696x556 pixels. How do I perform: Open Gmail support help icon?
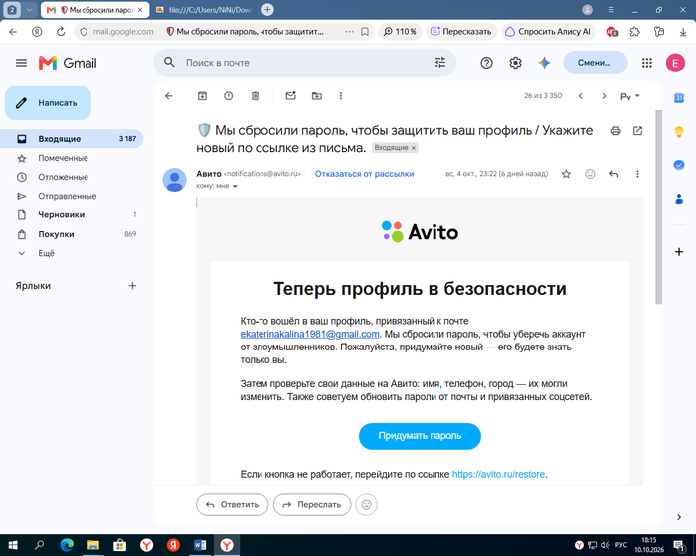pyautogui.click(x=486, y=63)
